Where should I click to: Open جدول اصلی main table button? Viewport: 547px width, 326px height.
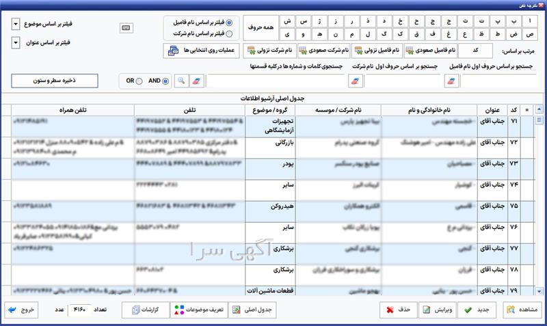(x=252, y=310)
